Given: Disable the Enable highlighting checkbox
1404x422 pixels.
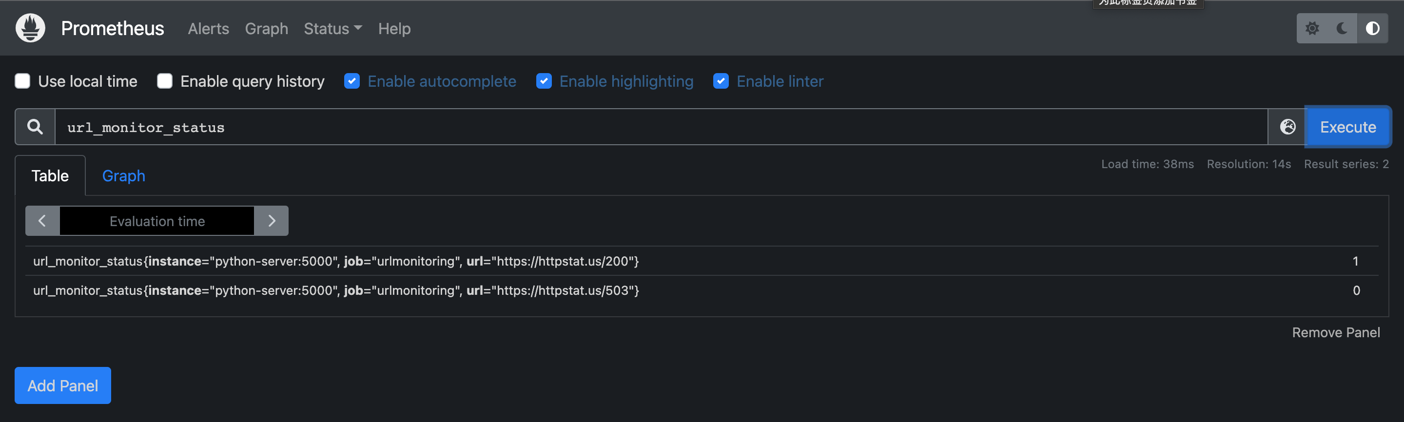Looking at the screenshot, I should tap(544, 80).
